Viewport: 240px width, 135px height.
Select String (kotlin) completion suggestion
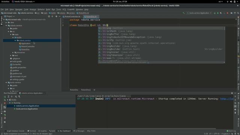(160, 28)
